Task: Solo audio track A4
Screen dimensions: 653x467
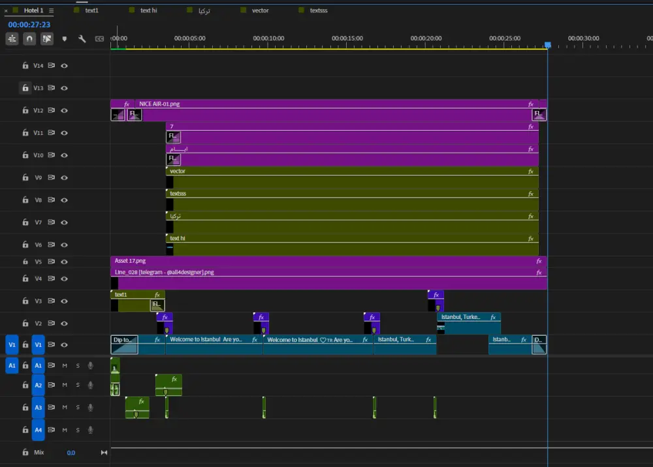Action: coord(78,430)
